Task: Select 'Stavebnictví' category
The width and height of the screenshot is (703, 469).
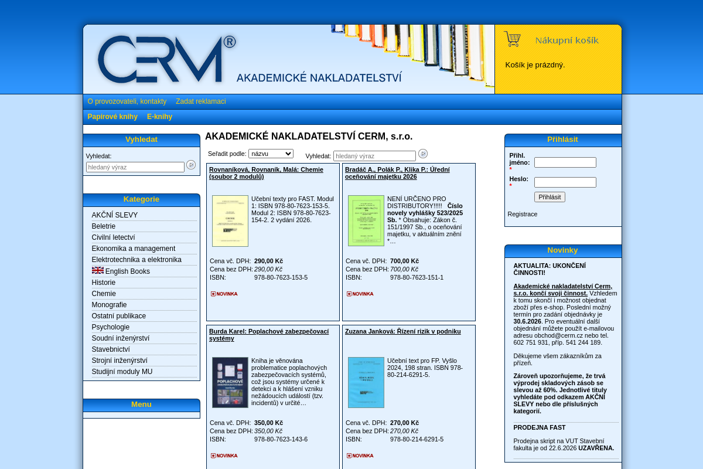Action: (111, 349)
